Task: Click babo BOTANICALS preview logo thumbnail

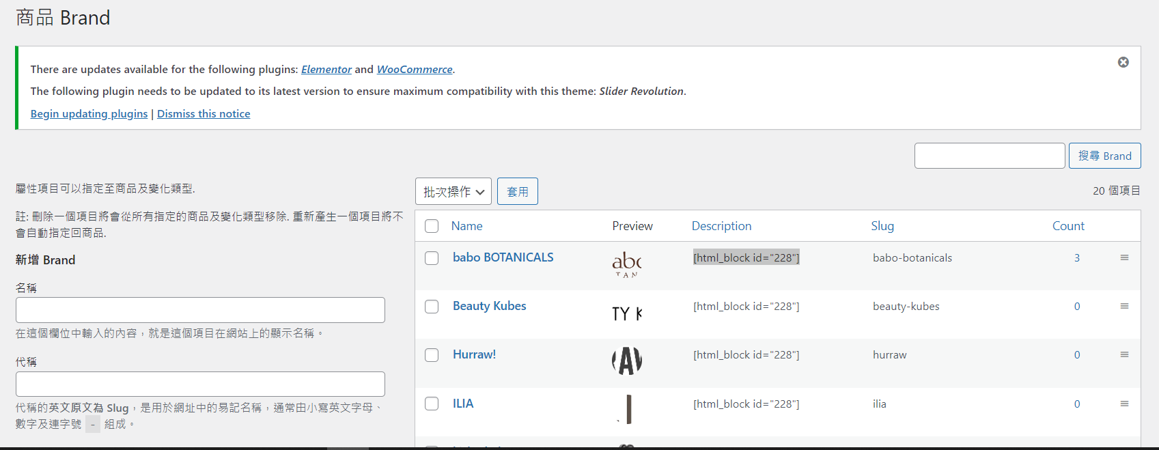Action: [x=626, y=264]
